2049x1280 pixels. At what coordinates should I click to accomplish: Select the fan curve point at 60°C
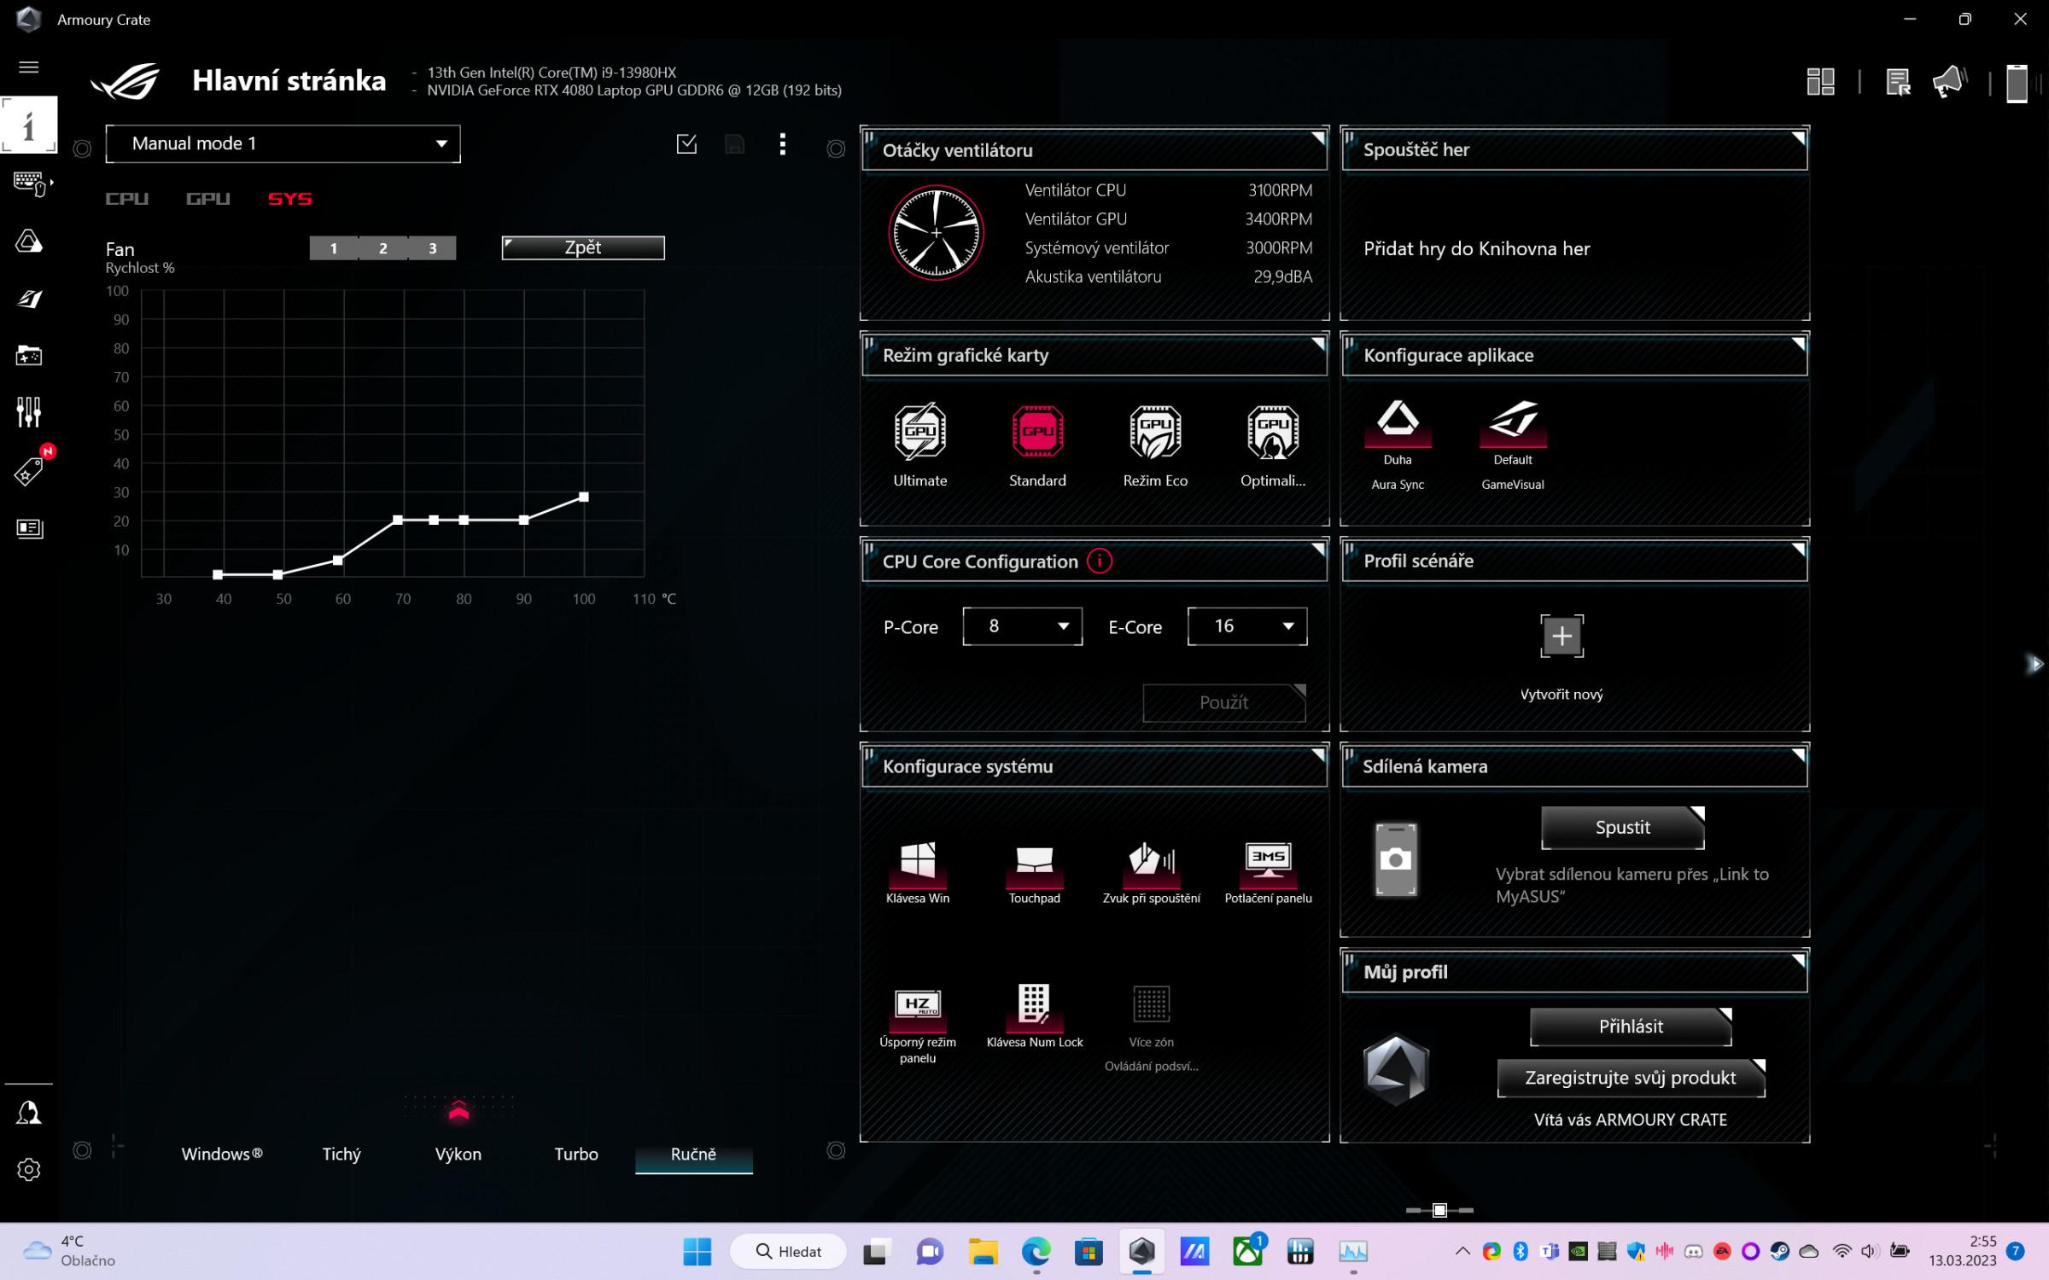[x=338, y=561]
